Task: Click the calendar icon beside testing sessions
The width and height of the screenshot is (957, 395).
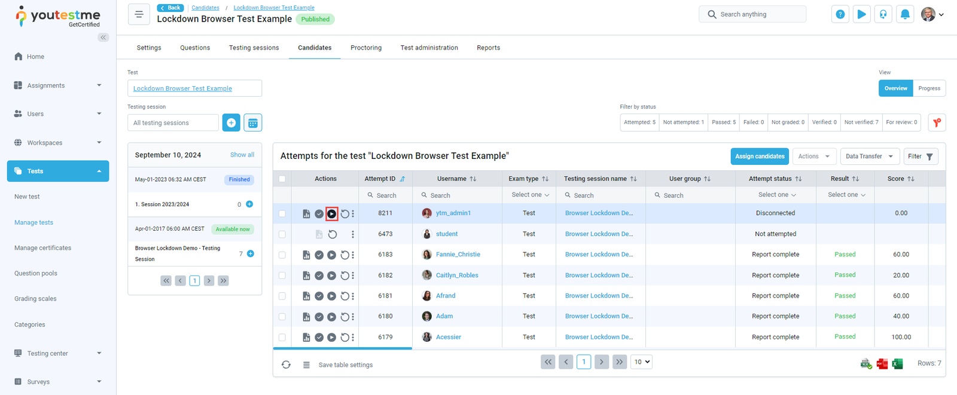Action: coord(253,123)
